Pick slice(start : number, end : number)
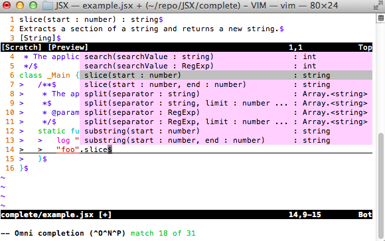Viewport: 385px width, 241px height. (x=226, y=84)
